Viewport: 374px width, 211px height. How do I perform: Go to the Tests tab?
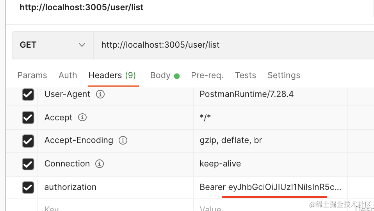pyautogui.click(x=246, y=75)
